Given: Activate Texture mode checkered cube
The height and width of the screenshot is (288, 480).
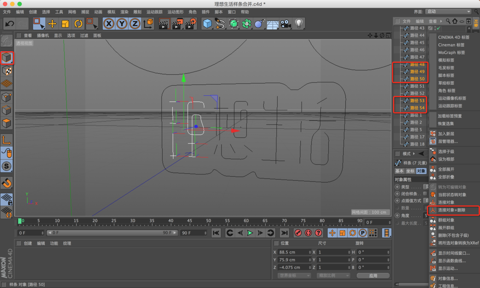Looking at the screenshot, I should click(7, 71).
